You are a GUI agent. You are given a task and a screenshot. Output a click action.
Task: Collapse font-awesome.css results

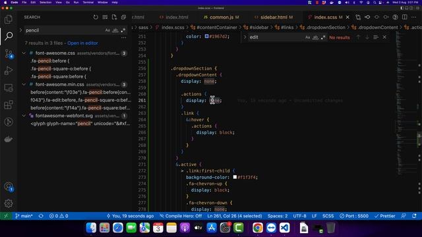coord(24,53)
